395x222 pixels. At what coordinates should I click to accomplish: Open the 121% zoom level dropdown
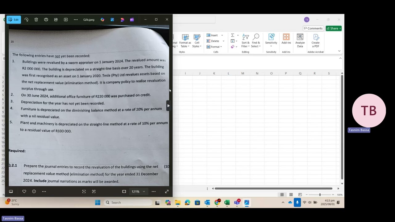tap(138, 191)
